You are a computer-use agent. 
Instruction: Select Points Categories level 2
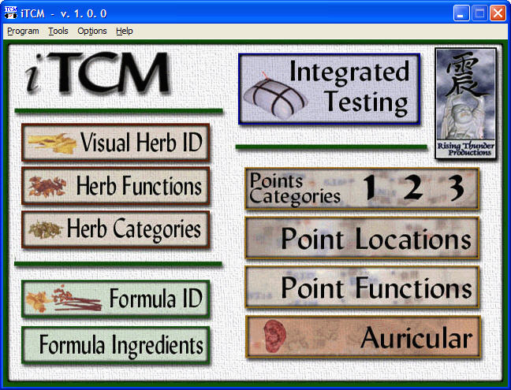[x=413, y=188]
